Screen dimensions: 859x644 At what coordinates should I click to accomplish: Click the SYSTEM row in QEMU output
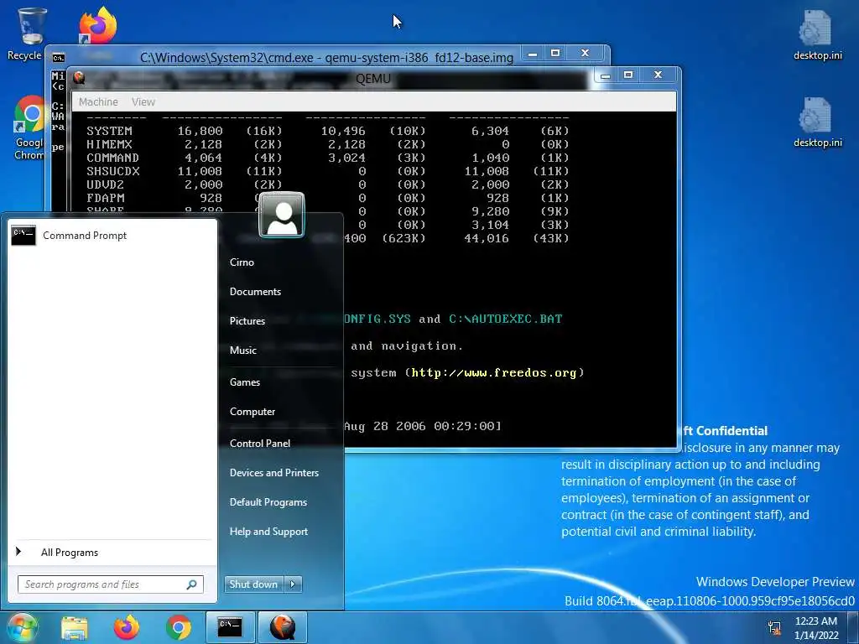(328, 131)
